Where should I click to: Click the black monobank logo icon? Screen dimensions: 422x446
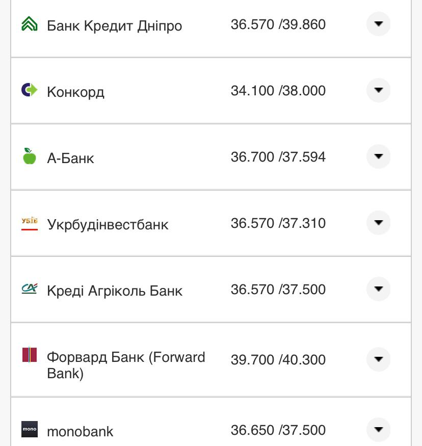pos(30,430)
